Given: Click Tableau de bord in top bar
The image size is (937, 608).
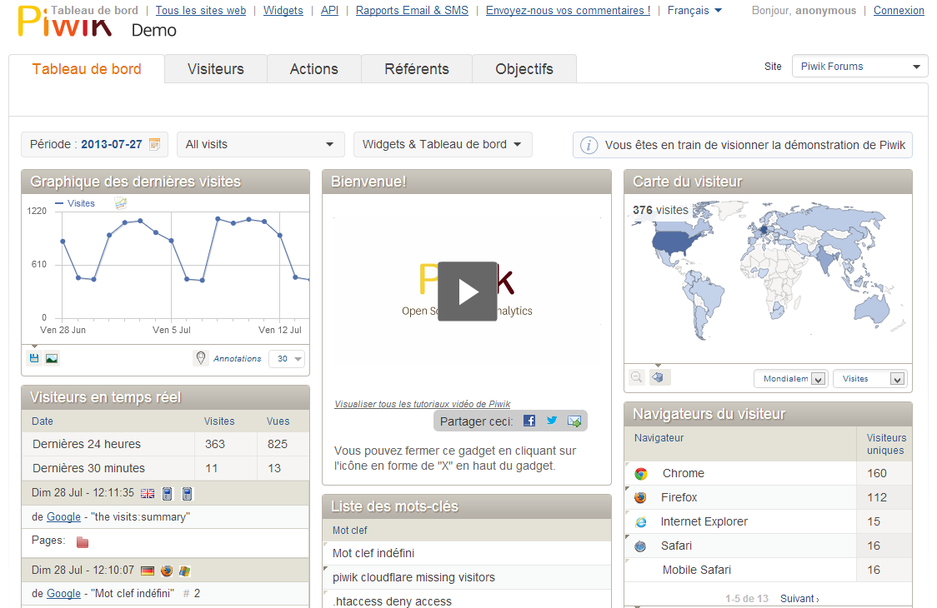Looking at the screenshot, I should click(94, 10).
